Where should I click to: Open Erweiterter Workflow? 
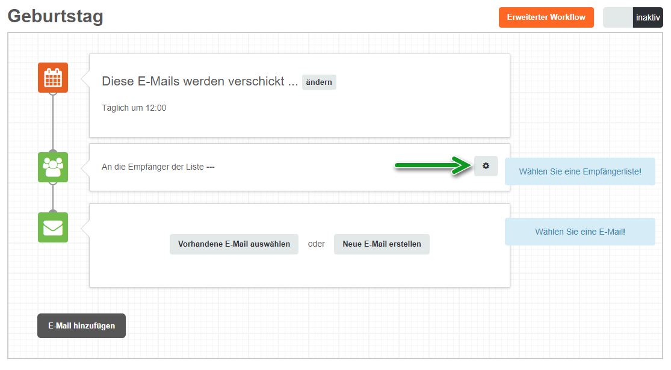click(x=546, y=17)
